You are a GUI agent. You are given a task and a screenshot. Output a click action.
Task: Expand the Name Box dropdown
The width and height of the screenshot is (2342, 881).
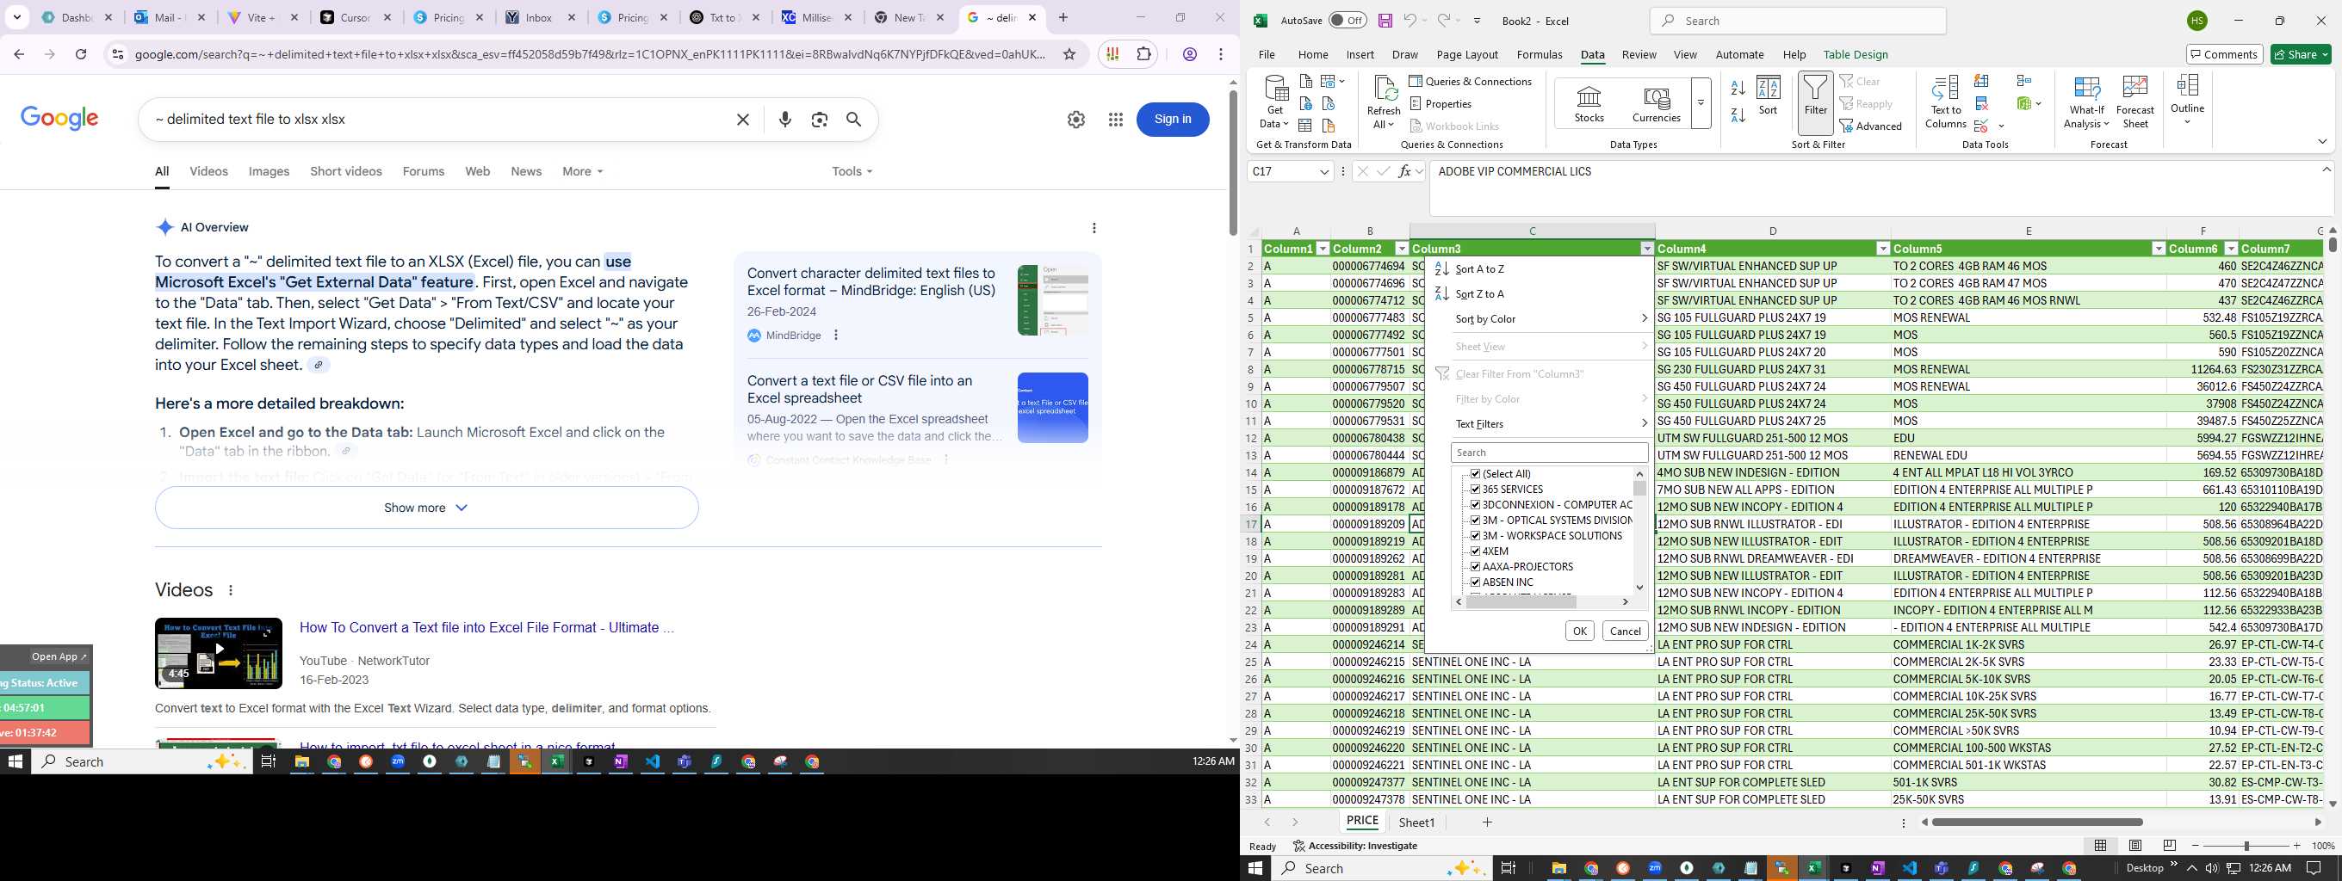tap(1323, 172)
